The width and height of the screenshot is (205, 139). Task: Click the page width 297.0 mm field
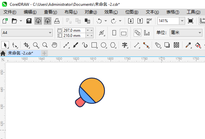(74, 30)
